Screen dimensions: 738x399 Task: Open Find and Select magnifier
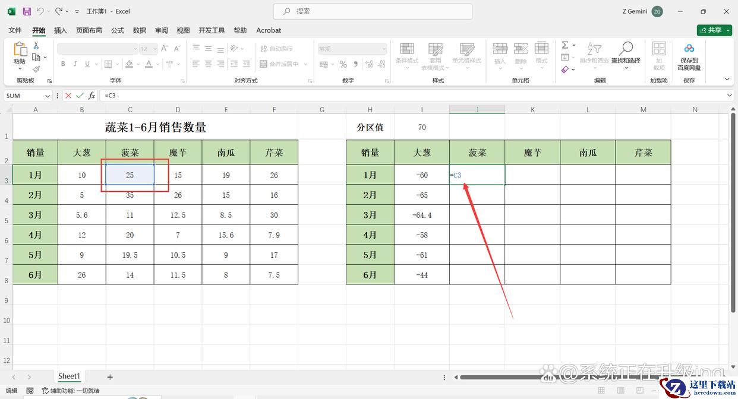[626, 52]
